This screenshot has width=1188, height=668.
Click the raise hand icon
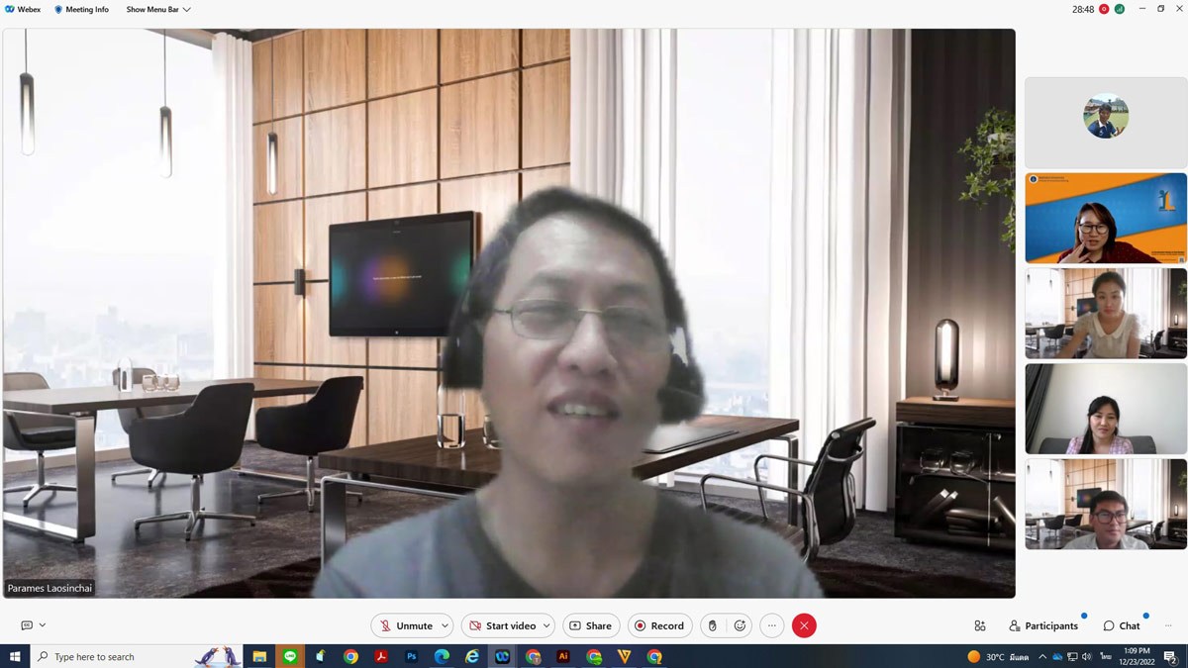click(x=712, y=625)
